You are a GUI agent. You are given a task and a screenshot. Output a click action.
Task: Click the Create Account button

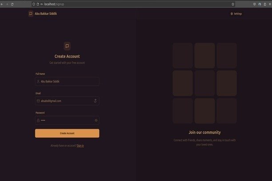tap(67, 133)
